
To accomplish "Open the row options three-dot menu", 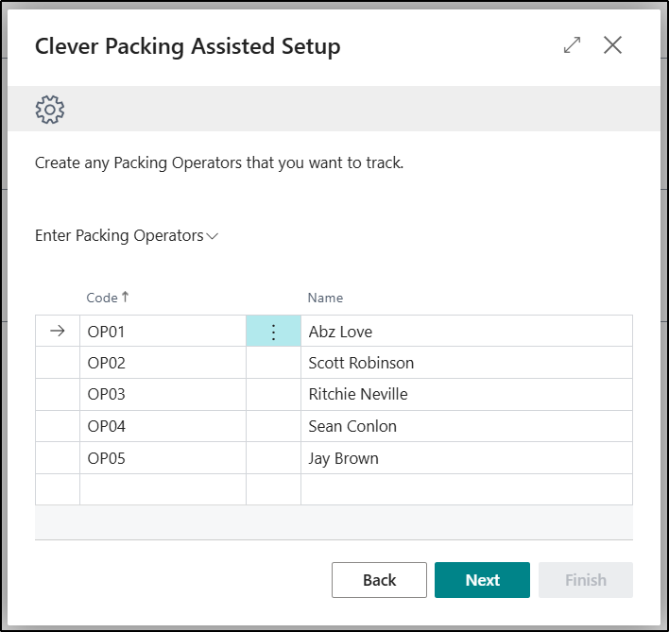I will [273, 332].
